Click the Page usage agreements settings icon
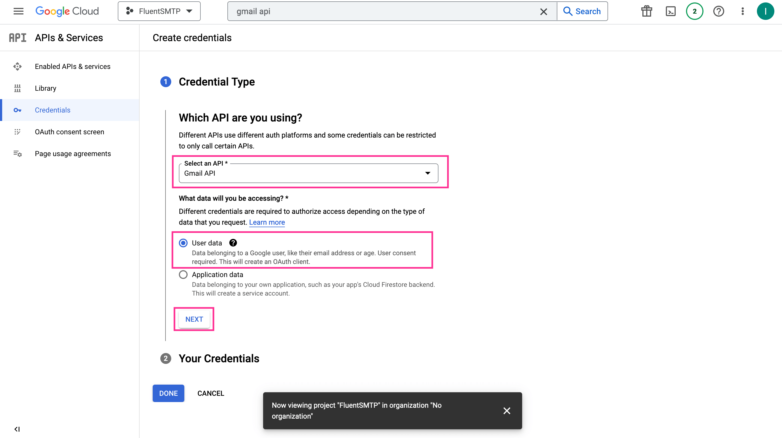 (x=18, y=154)
